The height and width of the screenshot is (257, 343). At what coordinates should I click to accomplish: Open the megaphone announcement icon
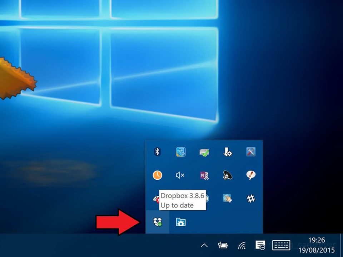[x=227, y=175]
